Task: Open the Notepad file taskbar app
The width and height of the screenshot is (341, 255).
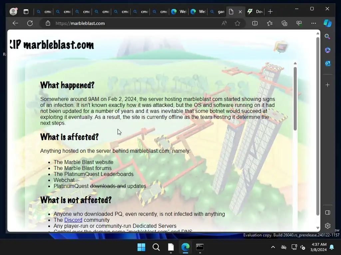Action: coord(171,247)
